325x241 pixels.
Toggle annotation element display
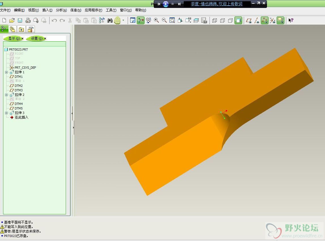click(281, 20)
